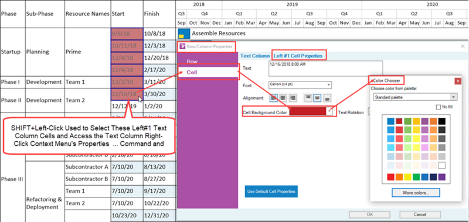Viewport: 469px width, 222px height.
Task: Select the Refactoring & Deployment cell
Action: pos(45,203)
